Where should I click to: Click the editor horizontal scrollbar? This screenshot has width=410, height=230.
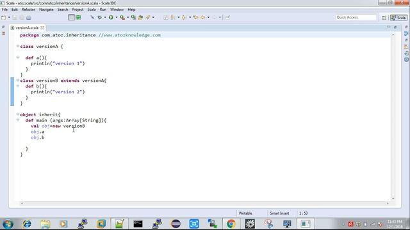(x=205, y=203)
